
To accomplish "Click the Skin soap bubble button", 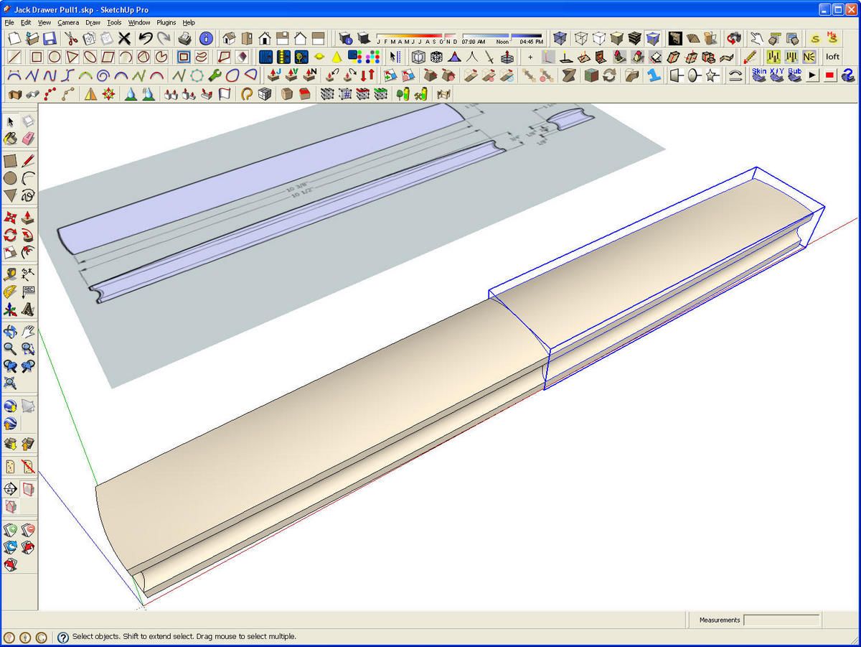I will (759, 75).
